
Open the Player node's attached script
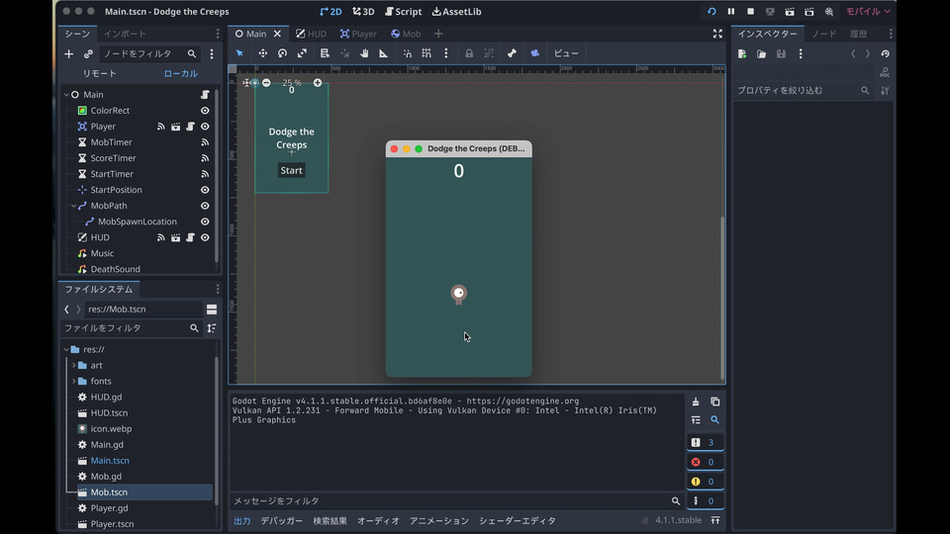(x=190, y=127)
